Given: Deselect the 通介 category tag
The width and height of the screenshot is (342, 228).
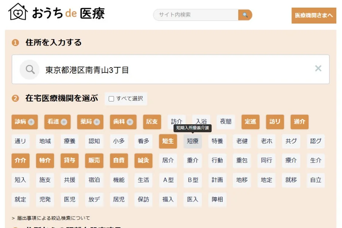Looking at the screenshot, I should pos(299,122).
